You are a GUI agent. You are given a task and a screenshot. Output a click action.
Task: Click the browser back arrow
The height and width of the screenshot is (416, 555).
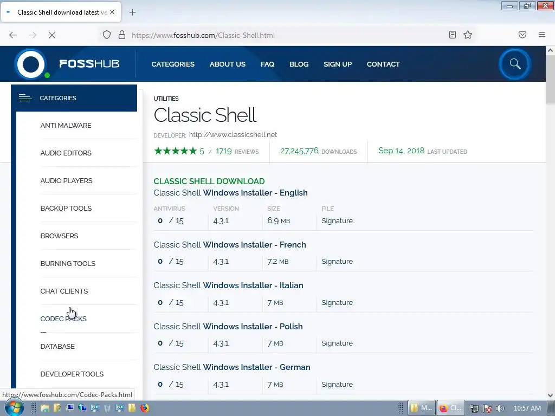pos(13,35)
